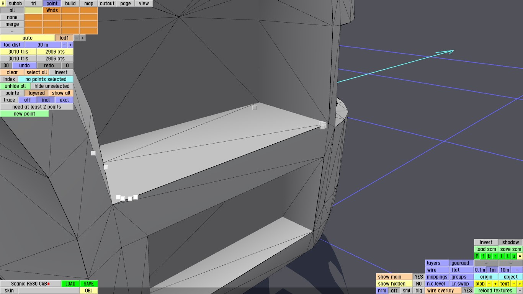523x294 pixels.
Task: Click unhide all
Action: click(x=15, y=86)
